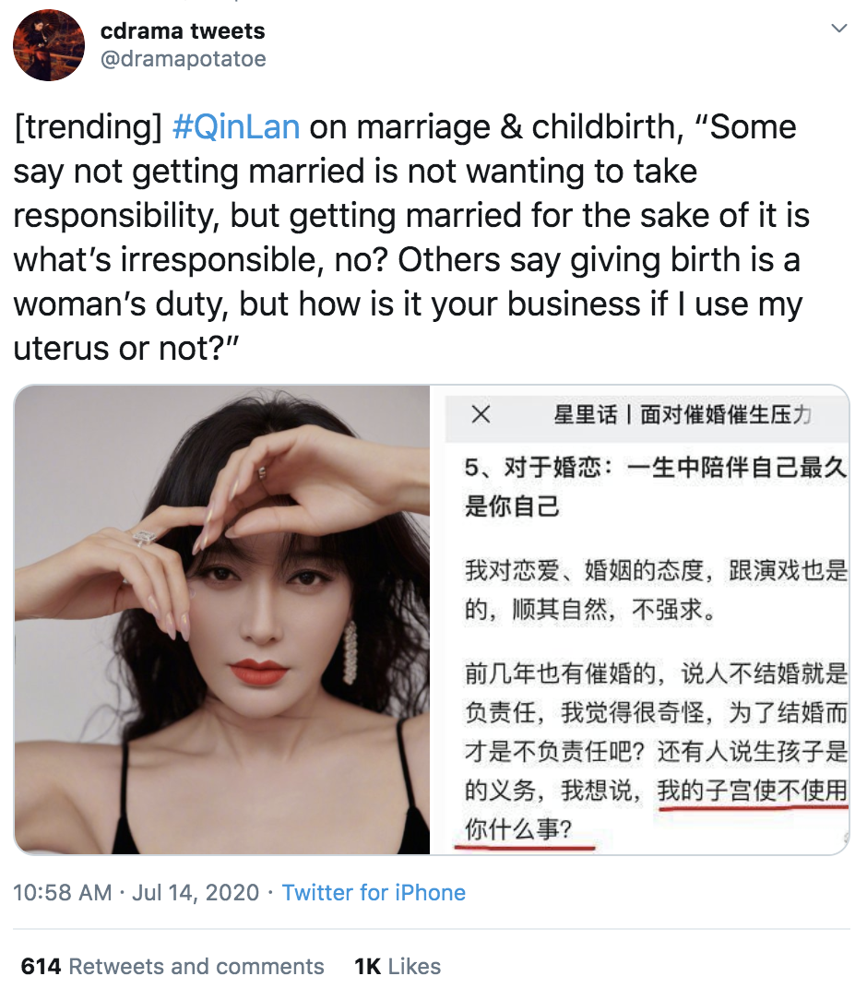
Task: Click the cdrama tweets profile avatar
Action: (49, 45)
